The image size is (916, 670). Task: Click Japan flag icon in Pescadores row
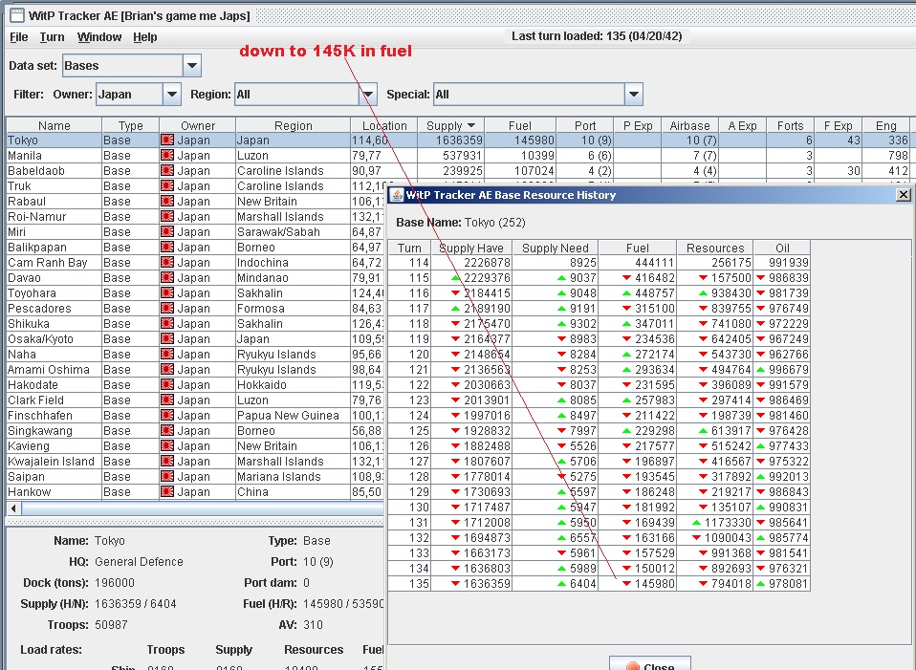[x=167, y=308]
